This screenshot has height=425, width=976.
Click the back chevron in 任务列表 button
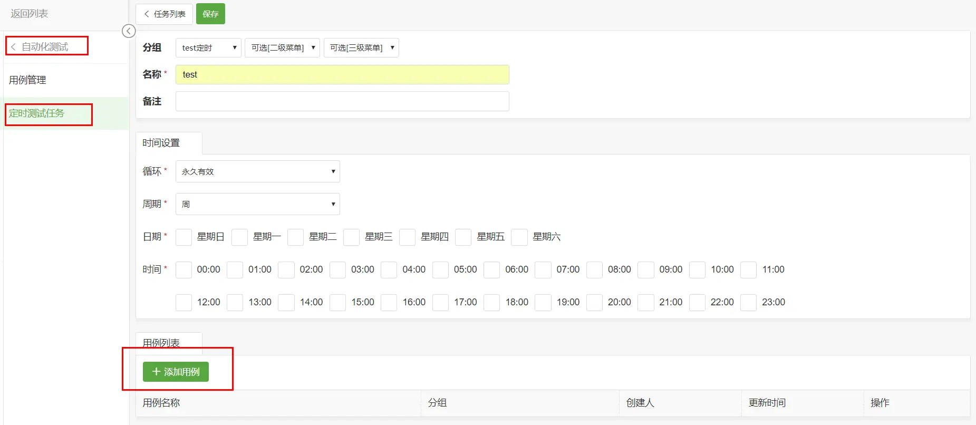coord(147,14)
